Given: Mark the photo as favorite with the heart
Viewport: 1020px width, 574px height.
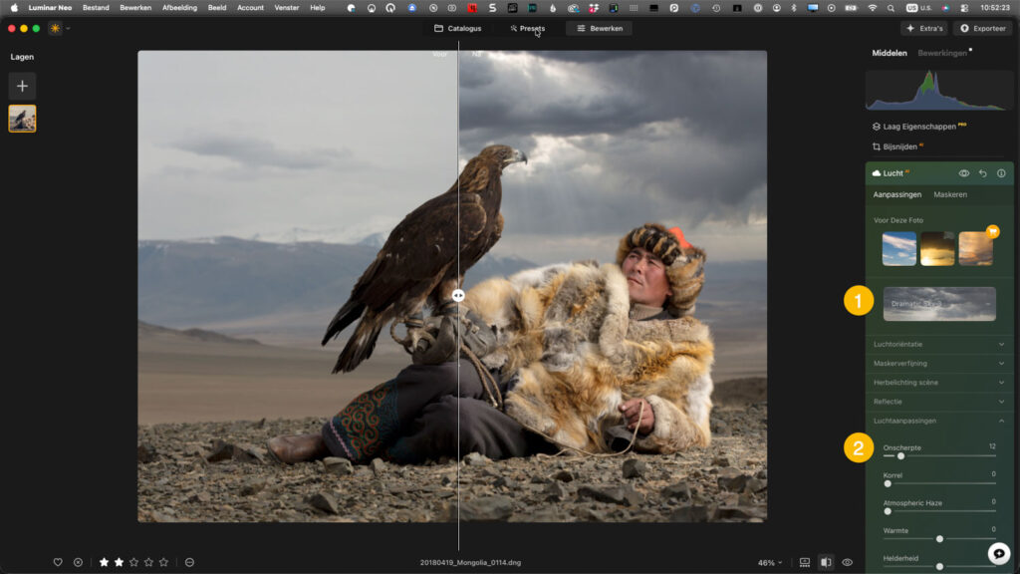Looking at the screenshot, I should (x=58, y=562).
